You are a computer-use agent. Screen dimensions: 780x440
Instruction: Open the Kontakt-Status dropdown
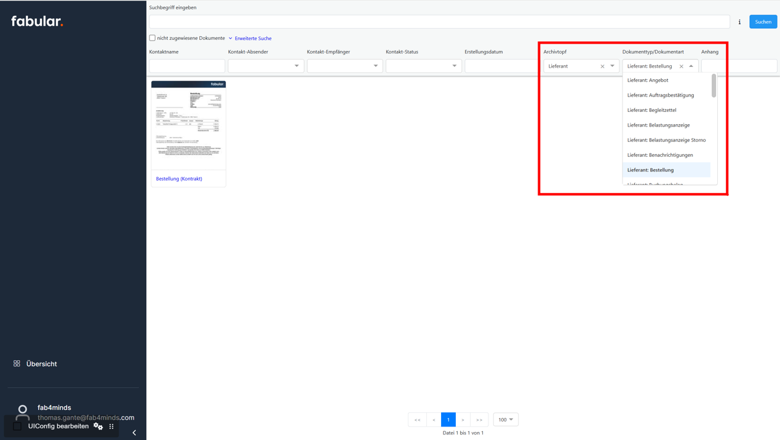click(454, 66)
